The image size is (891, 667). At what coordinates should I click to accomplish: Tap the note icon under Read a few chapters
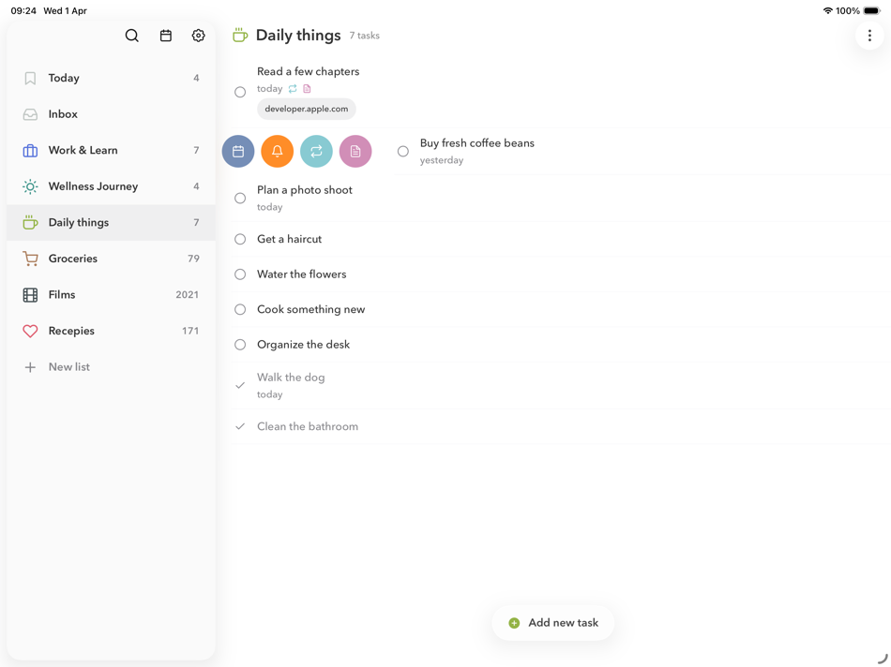tap(307, 89)
